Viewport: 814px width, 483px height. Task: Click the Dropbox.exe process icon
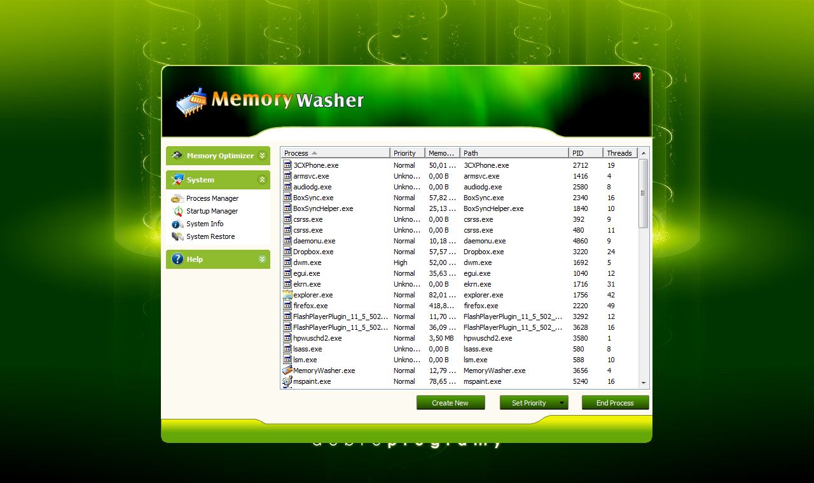click(x=287, y=252)
